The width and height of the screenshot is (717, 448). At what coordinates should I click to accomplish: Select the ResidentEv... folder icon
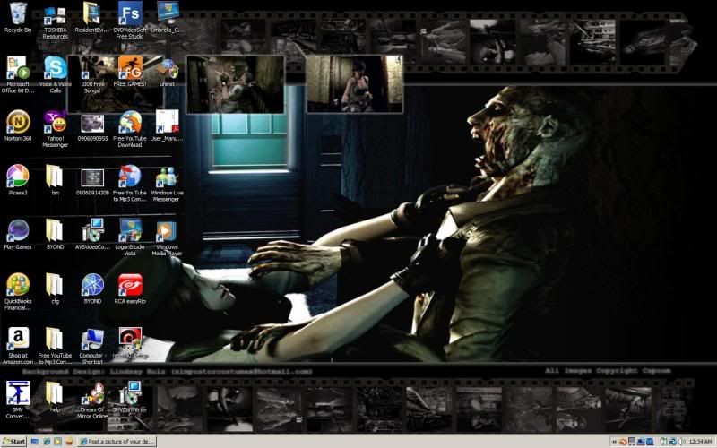(92, 17)
